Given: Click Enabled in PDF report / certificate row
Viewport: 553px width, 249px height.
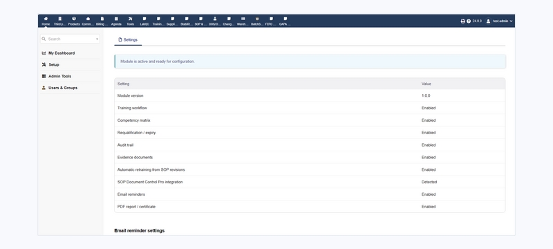Looking at the screenshot, I should tap(429, 207).
